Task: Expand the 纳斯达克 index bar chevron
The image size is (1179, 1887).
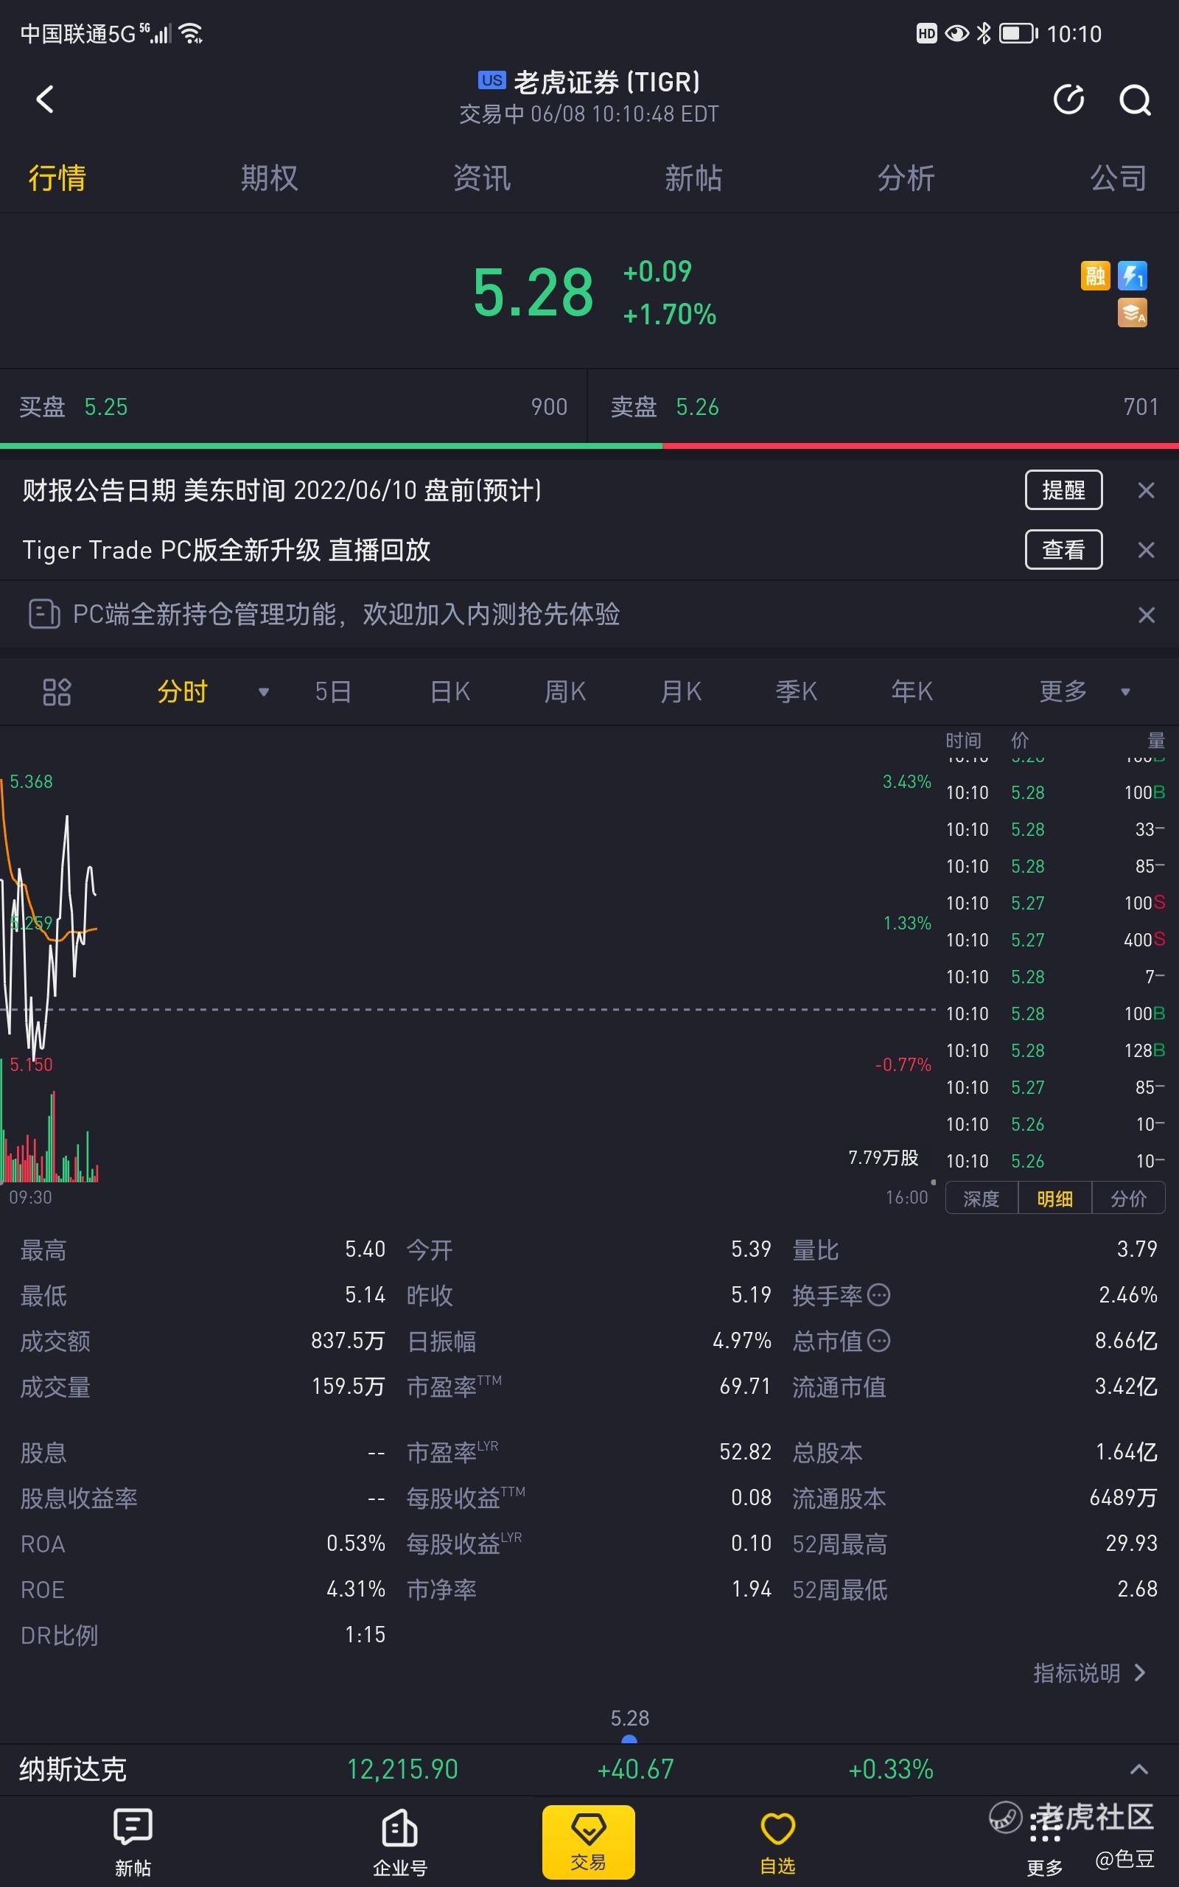Action: pos(1138,1769)
